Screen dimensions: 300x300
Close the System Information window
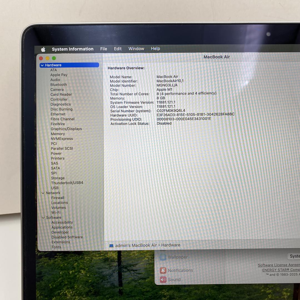tap(41, 58)
